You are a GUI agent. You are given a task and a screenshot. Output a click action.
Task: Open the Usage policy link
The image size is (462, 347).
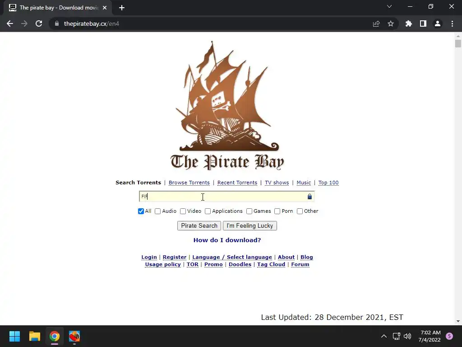tap(163, 264)
